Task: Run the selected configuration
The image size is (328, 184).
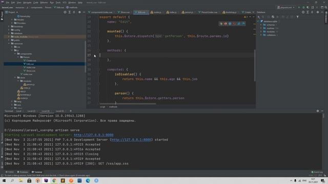Action: click(x=299, y=7)
